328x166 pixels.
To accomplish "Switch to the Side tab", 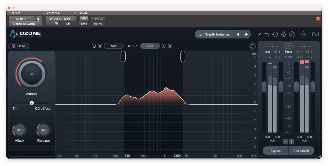I will (x=150, y=46).
